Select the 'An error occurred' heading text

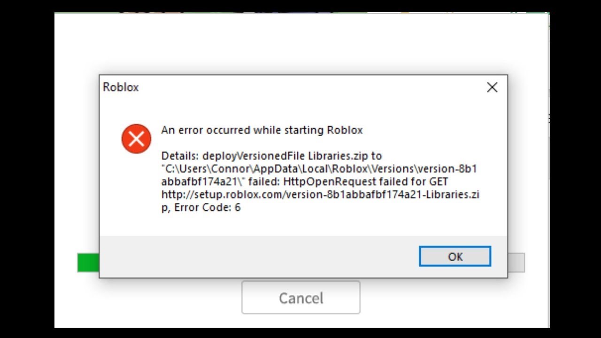click(x=262, y=131)
